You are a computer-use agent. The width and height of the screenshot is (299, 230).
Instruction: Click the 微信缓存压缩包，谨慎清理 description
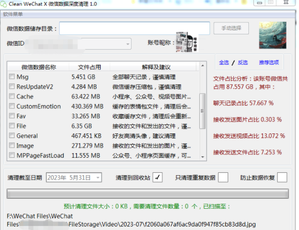point(147,87)
